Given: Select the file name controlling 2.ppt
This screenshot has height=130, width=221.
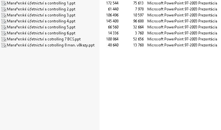Looking at the screenshot, I should (x=41, y=9).
